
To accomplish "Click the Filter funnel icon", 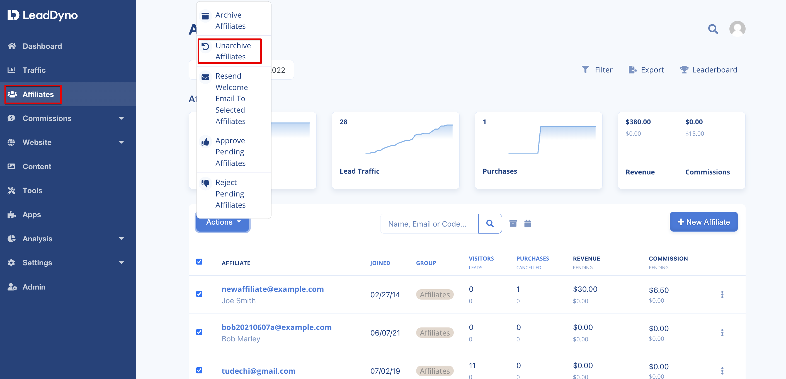I will [x=585, y=70].
